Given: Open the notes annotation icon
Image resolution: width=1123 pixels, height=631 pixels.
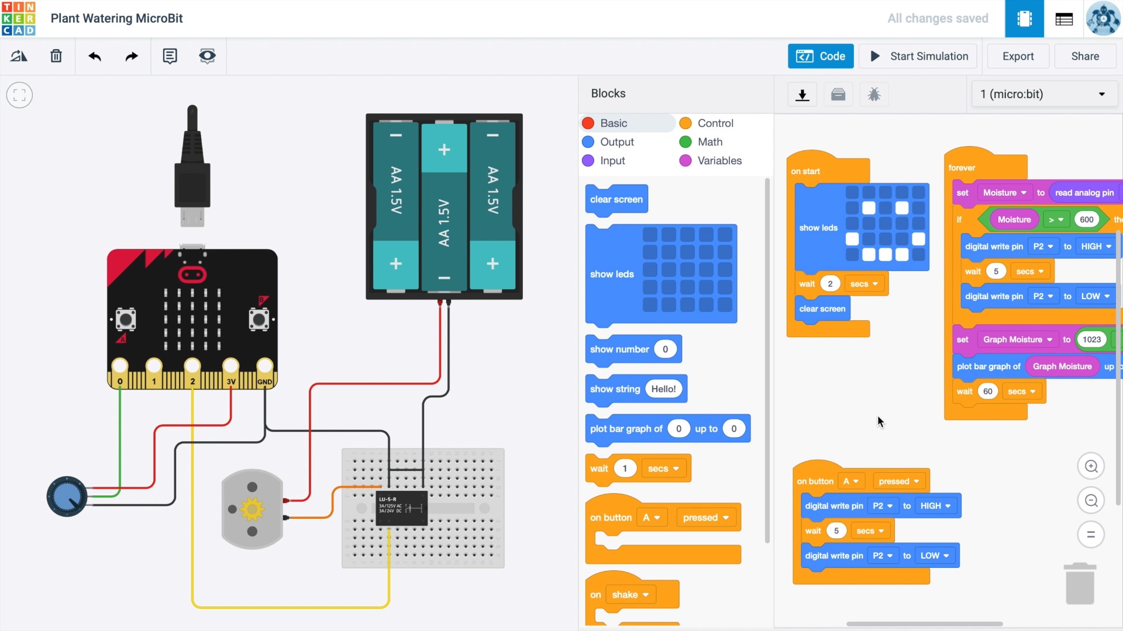Looking at the screenshot, I should coord(170,56).
